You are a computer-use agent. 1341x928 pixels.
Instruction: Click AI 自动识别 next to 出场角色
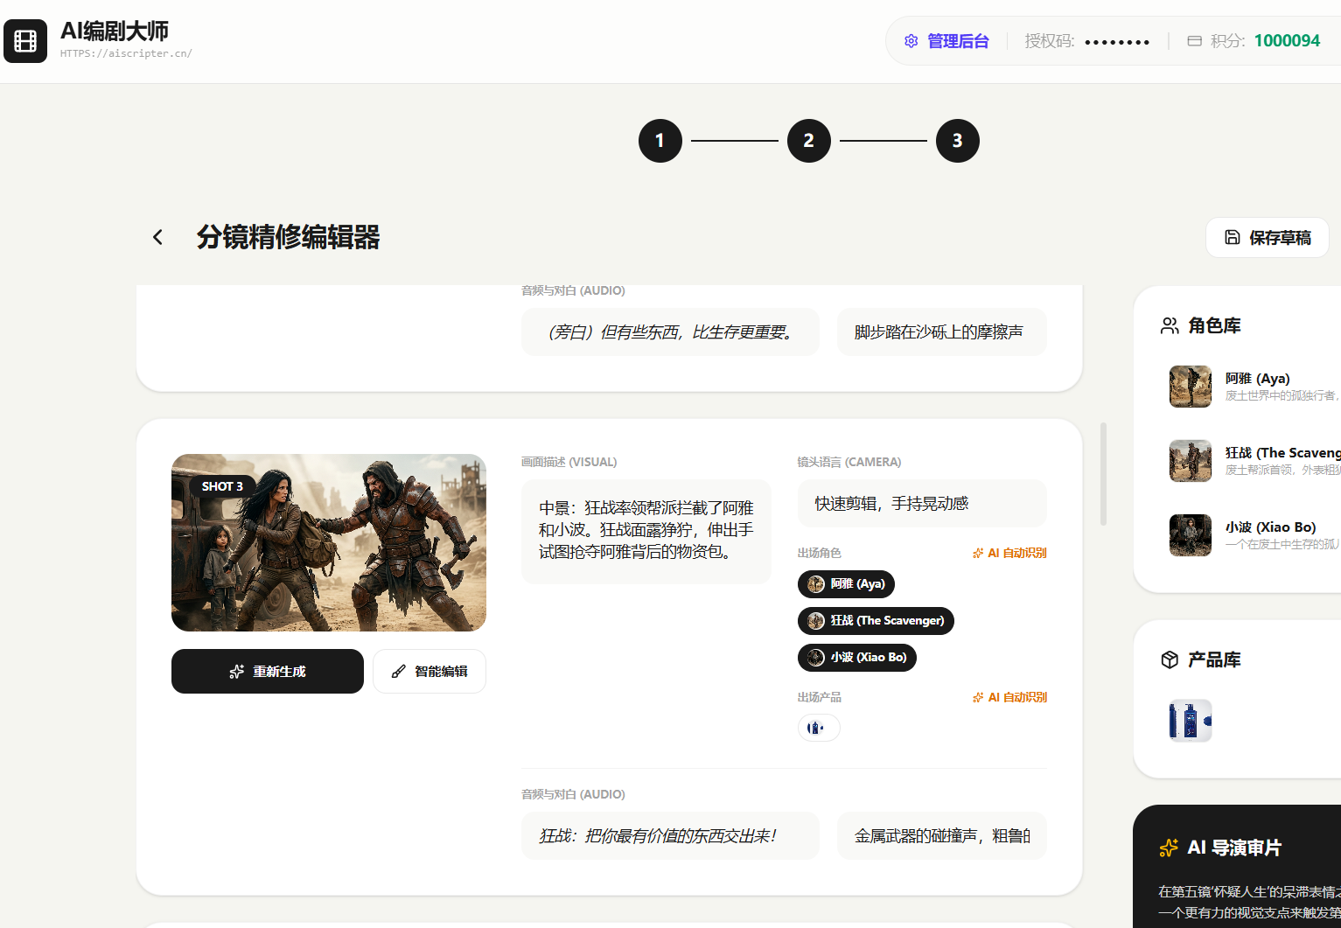(1009, 553)
